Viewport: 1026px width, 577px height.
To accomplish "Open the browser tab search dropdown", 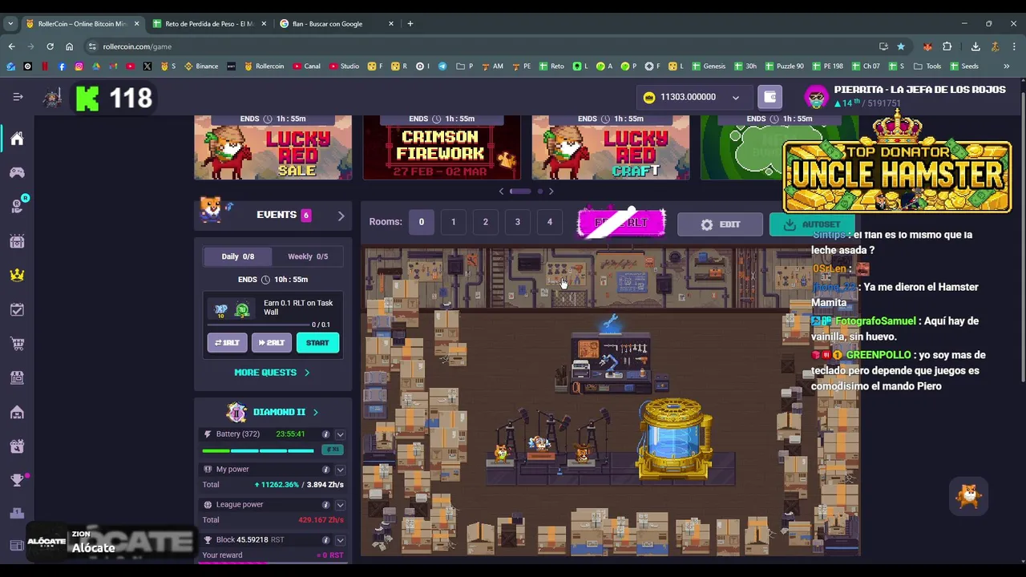I will pos(10,24).
